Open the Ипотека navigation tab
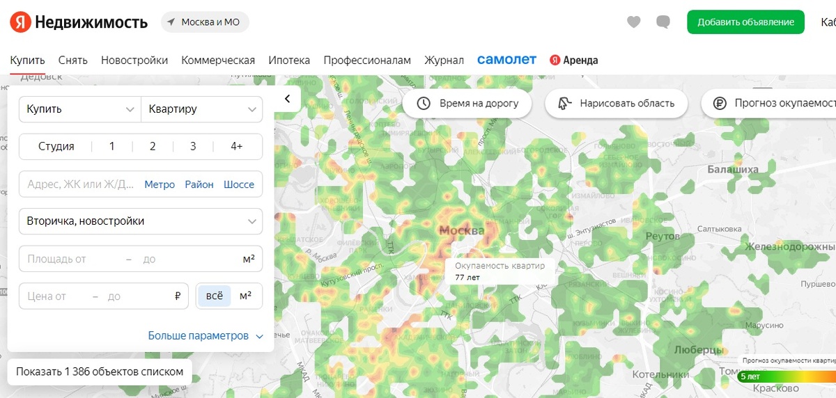The height and width of the screenshot is (398, 836). (289, 61)
